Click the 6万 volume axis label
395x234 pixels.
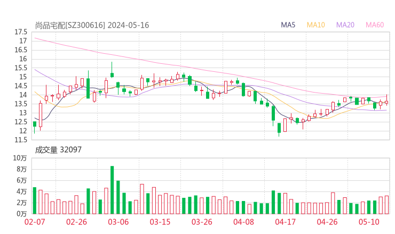click(x=22, y=180)
